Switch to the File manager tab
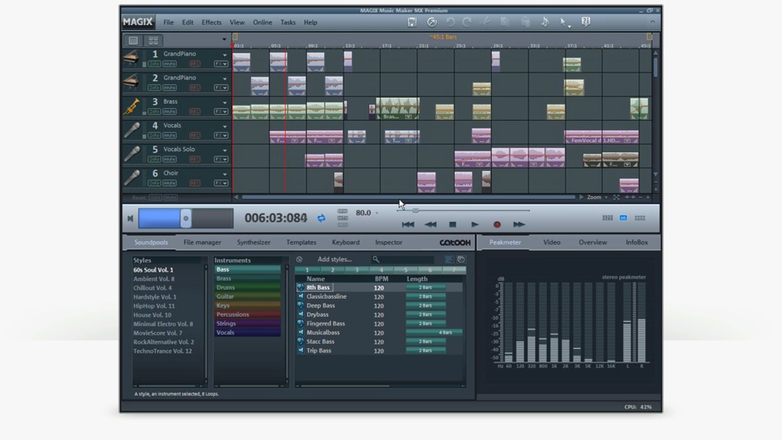 (202, 243)
